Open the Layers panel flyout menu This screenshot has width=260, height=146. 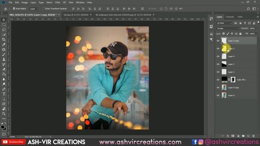[x=258, y=17]
